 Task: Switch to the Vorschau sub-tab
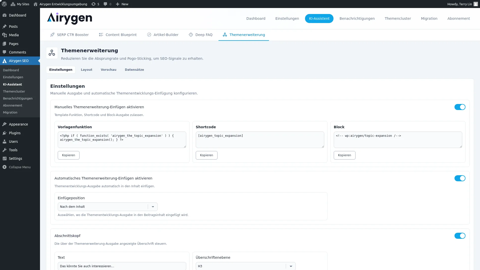pyautogui.click(x=108, y=70)
